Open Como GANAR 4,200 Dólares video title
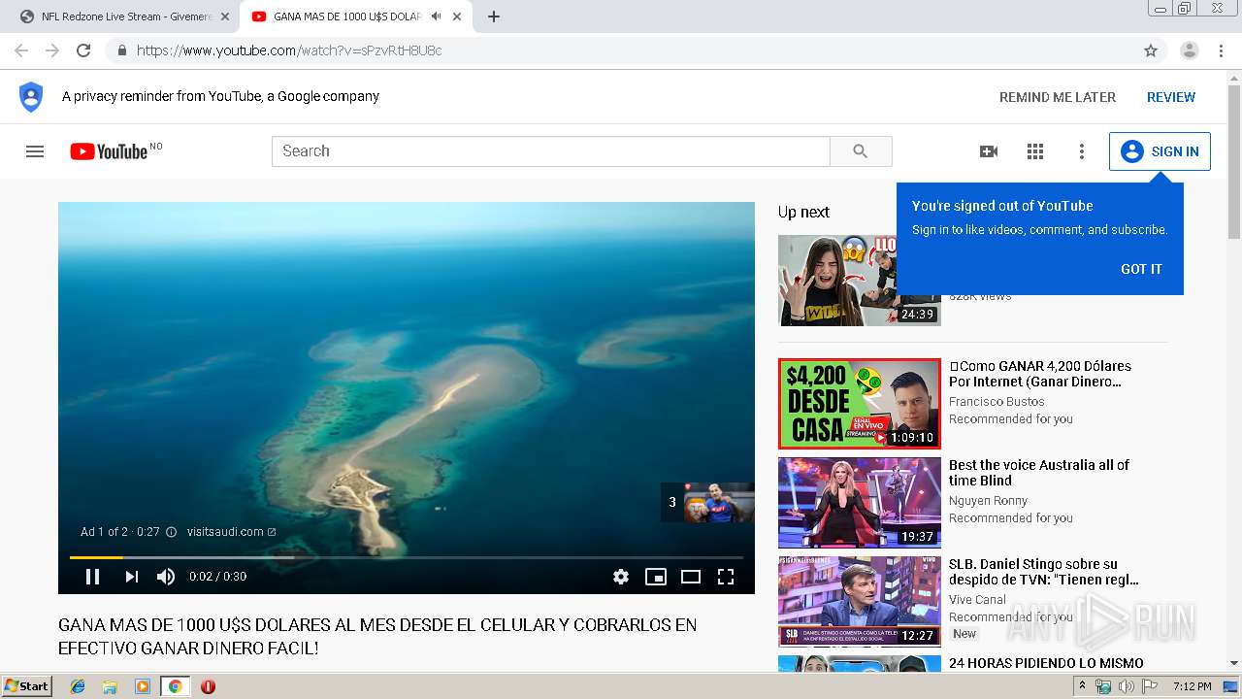Image resolution: width=1242 pixels, height=699 pixels. click(x=1040, y=374)
